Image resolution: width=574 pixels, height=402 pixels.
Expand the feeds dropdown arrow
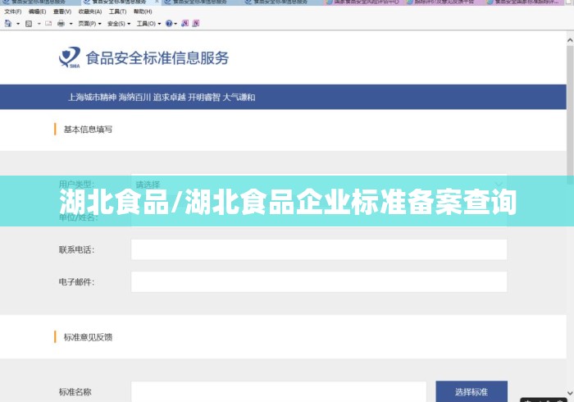click(x=39, y=24)
